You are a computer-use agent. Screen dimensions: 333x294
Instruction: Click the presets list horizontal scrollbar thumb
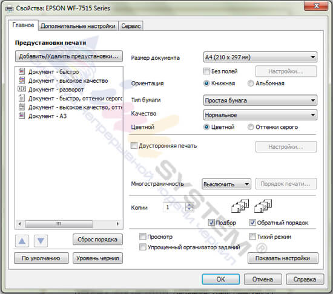[x=59, y=224]
